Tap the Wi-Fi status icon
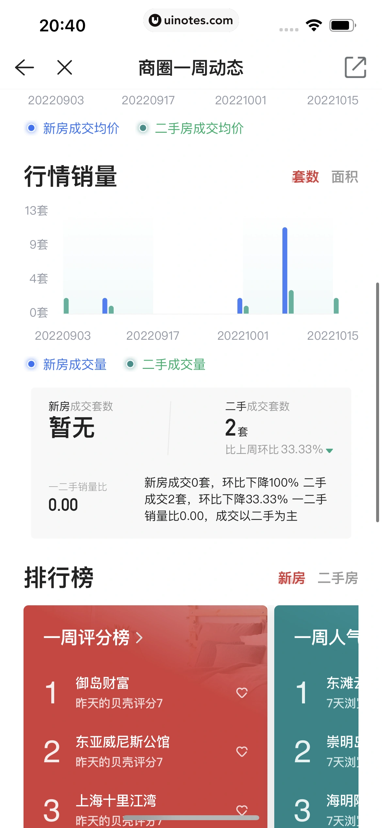382x828 pixels. (313, 26)
